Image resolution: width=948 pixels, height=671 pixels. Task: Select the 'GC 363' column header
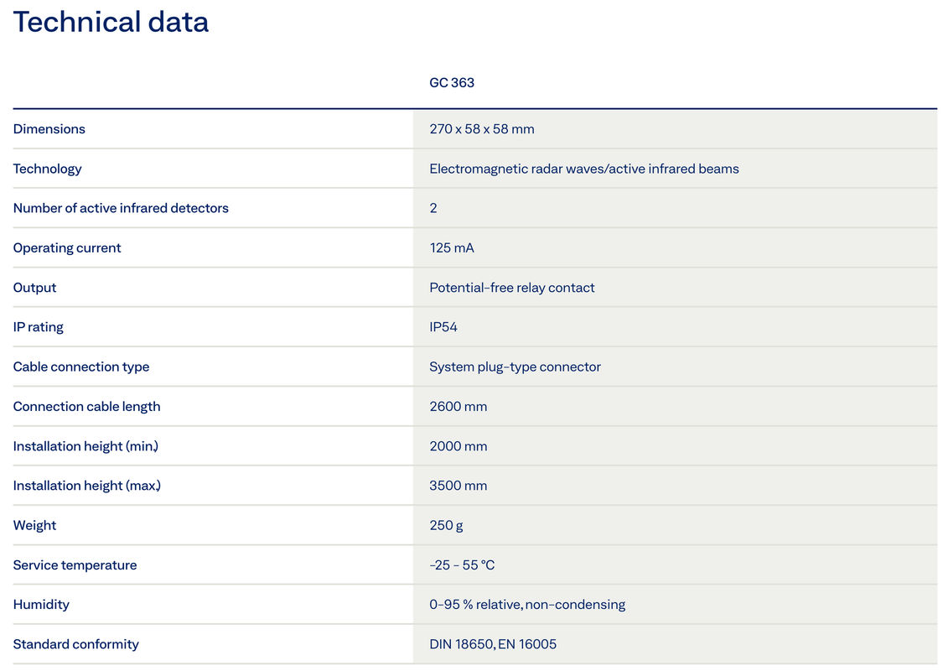tap(452, 83)
